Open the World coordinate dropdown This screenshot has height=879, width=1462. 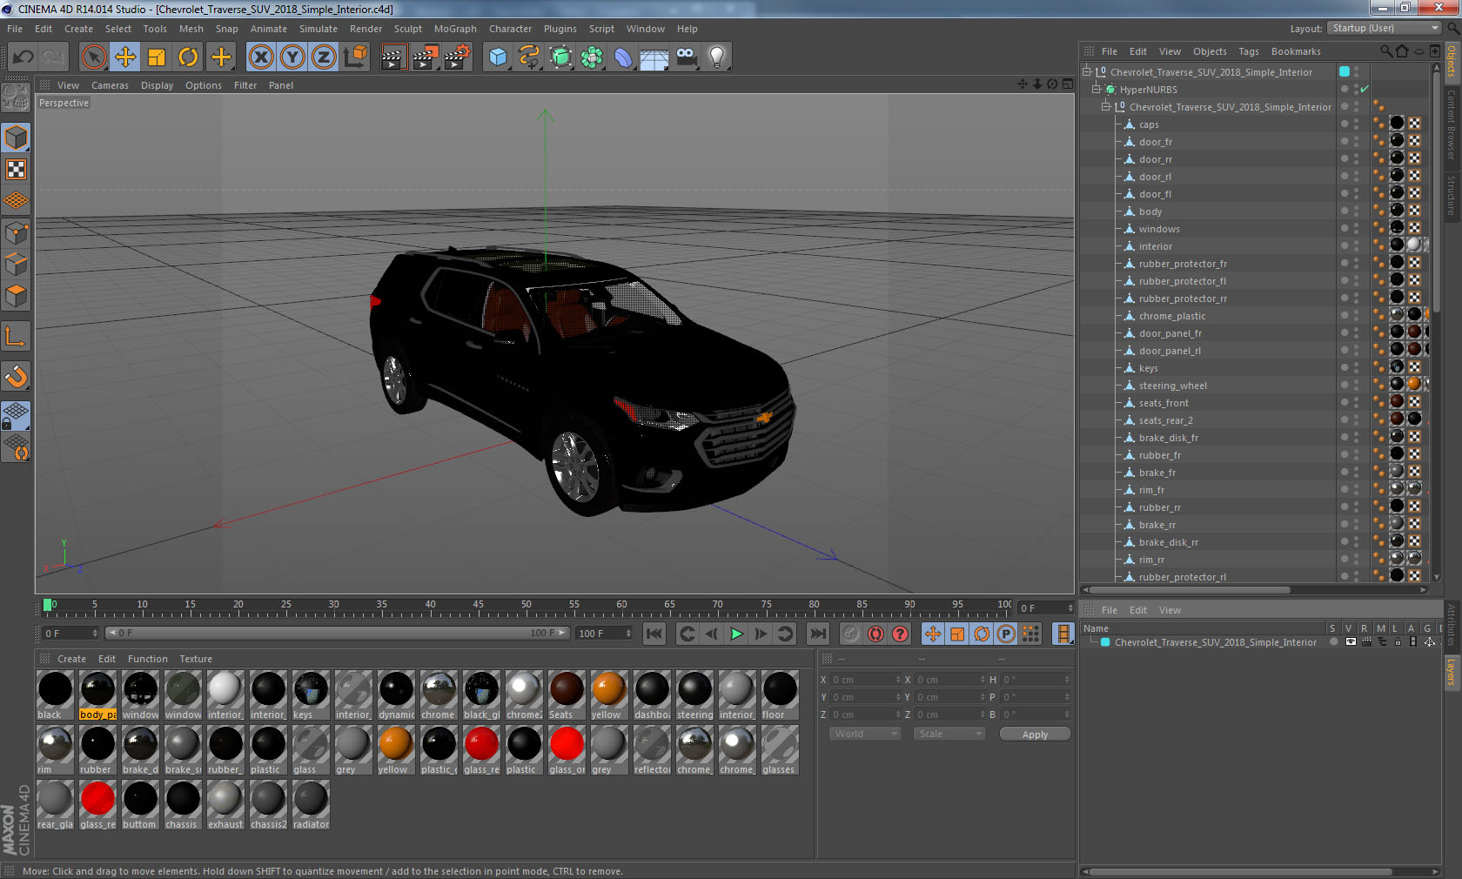pos(865,734)
